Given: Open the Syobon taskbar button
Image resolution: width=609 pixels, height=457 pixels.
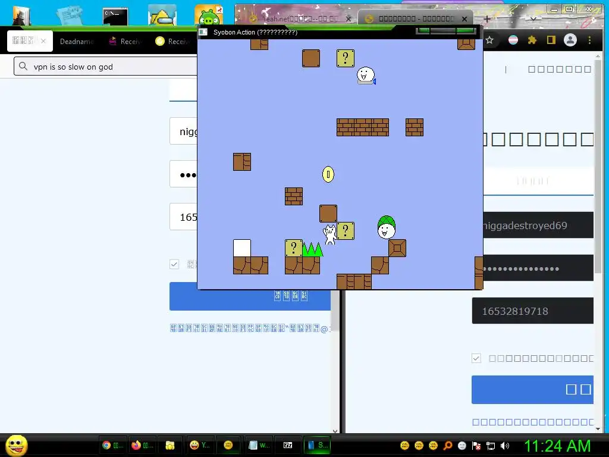Looking at the screenshot, I should click(318, 445).
